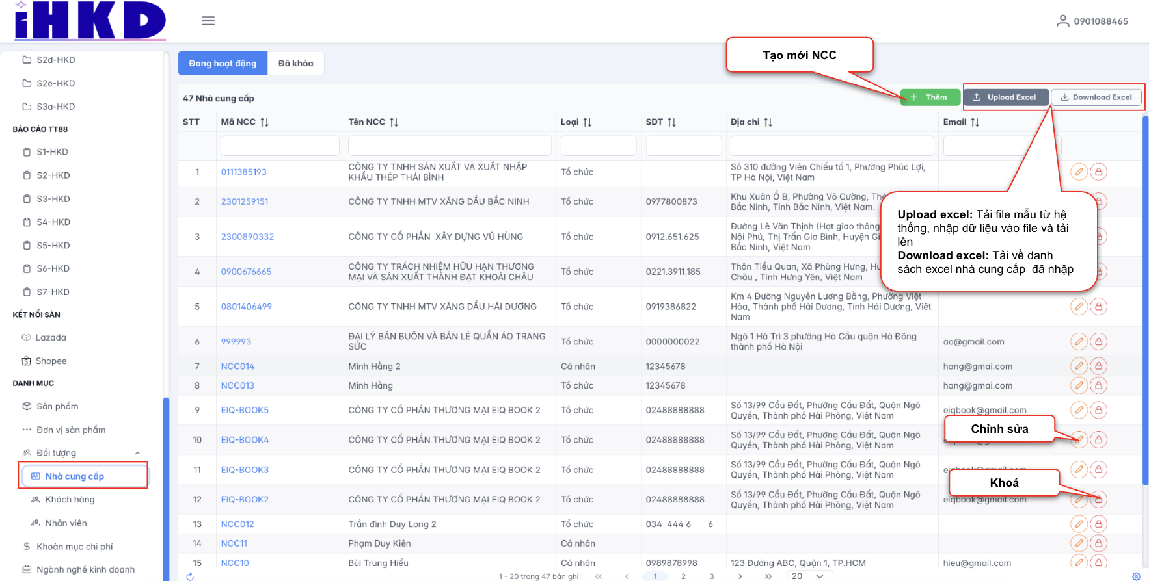
Task: Toggle sort on Tên NCC column
Action: (394, 122)
